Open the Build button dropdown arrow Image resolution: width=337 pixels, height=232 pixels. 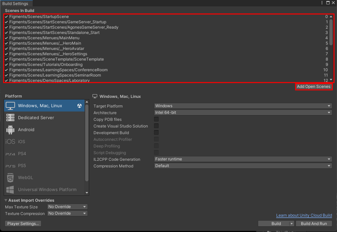click(x=292, y=224)
